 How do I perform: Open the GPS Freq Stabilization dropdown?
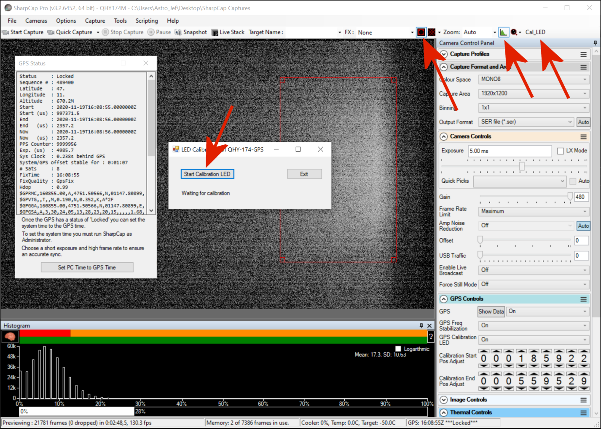[534, 325]
